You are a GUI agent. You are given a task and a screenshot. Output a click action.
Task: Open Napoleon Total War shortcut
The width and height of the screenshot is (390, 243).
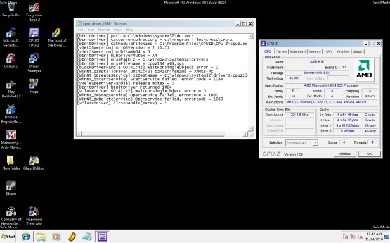34,216
